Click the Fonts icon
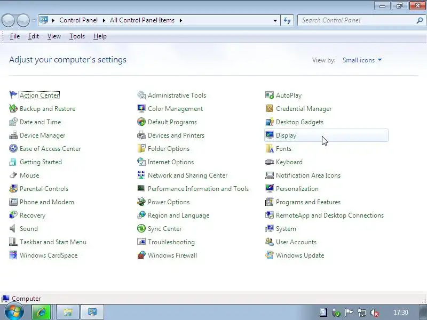 [x=270, y=149]
